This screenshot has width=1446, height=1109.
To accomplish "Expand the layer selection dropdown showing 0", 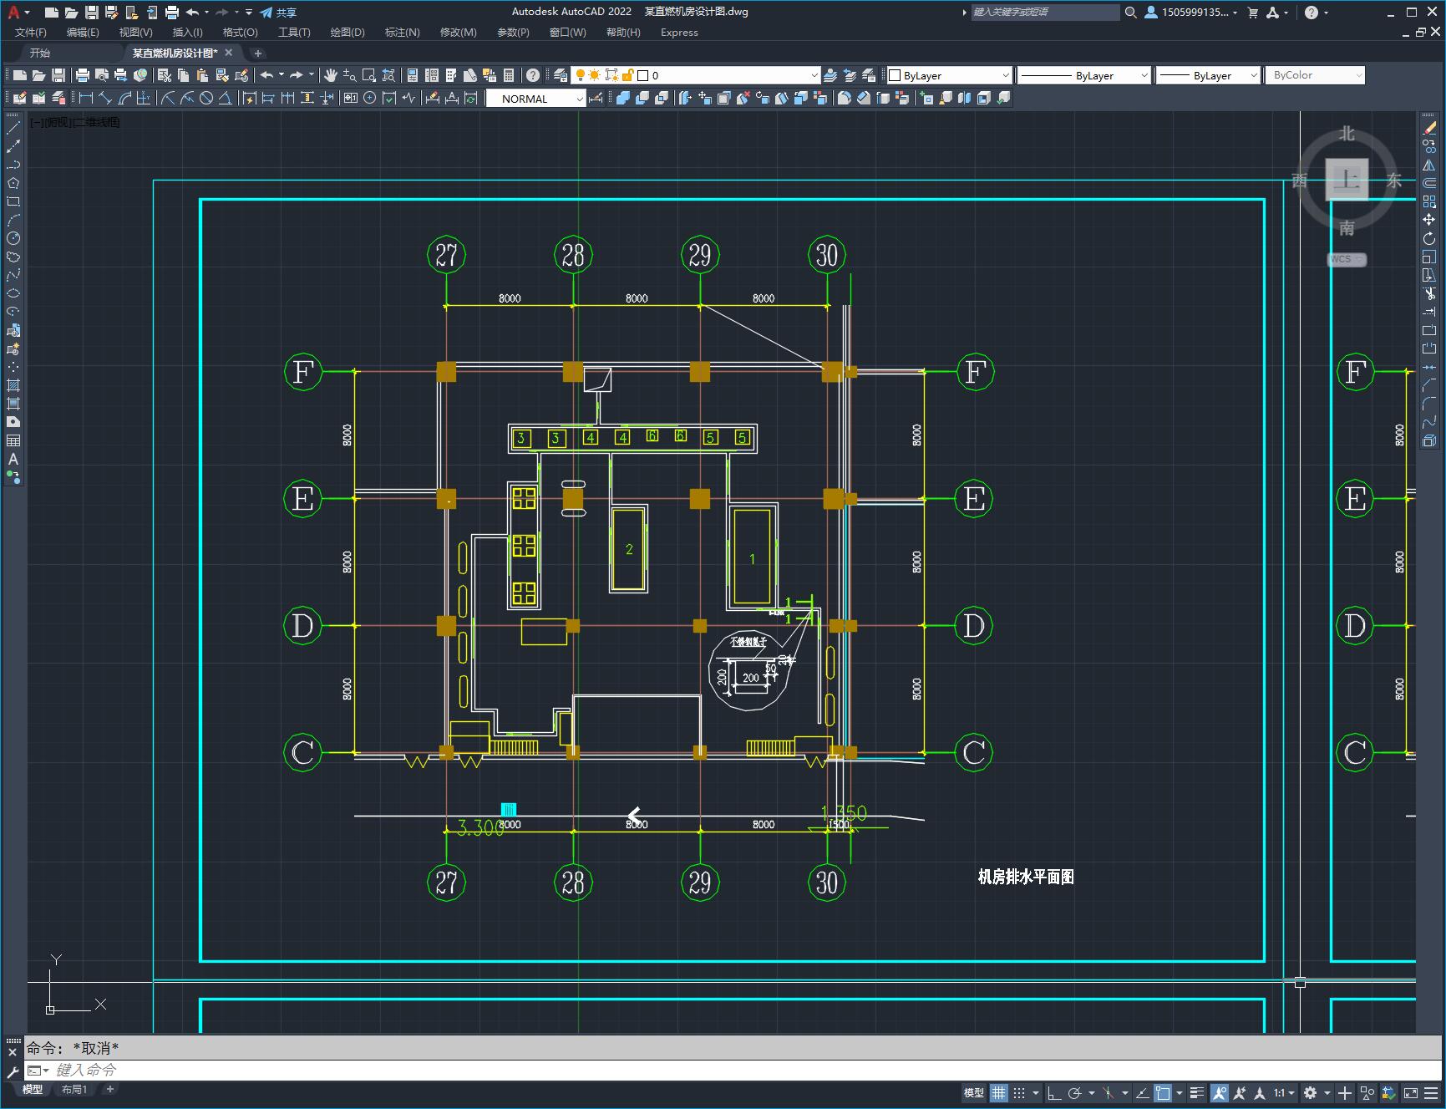I will [814, 75].
